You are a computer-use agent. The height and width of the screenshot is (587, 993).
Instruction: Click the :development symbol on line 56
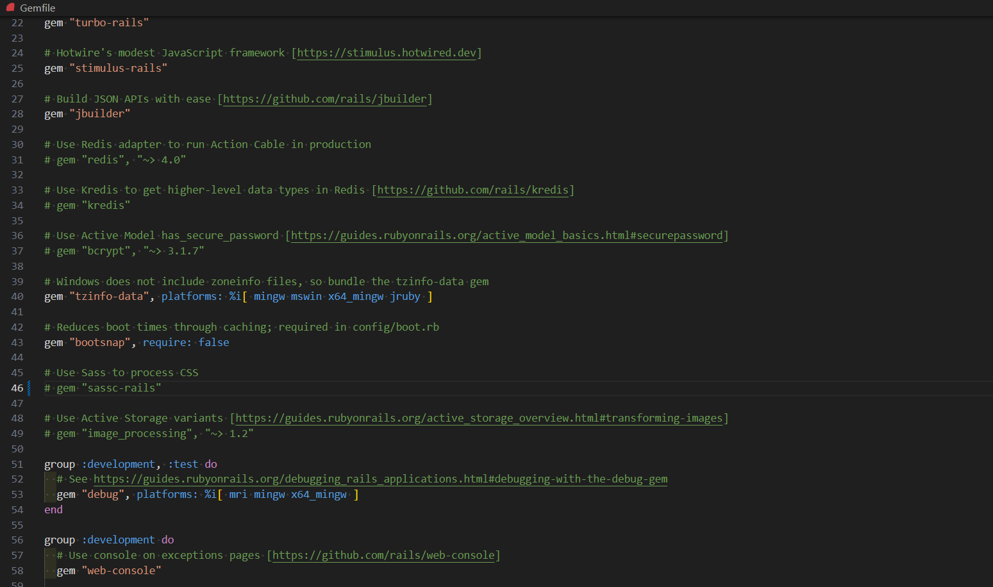pos(118,540)
